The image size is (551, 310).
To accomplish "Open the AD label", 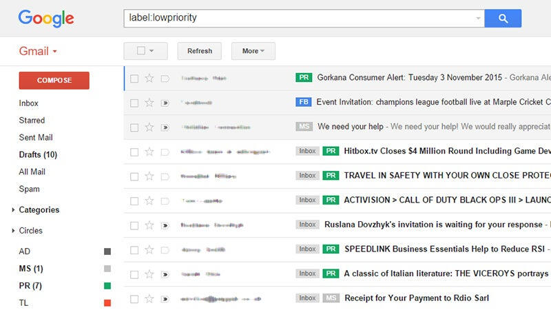I will tap(25, 251).
